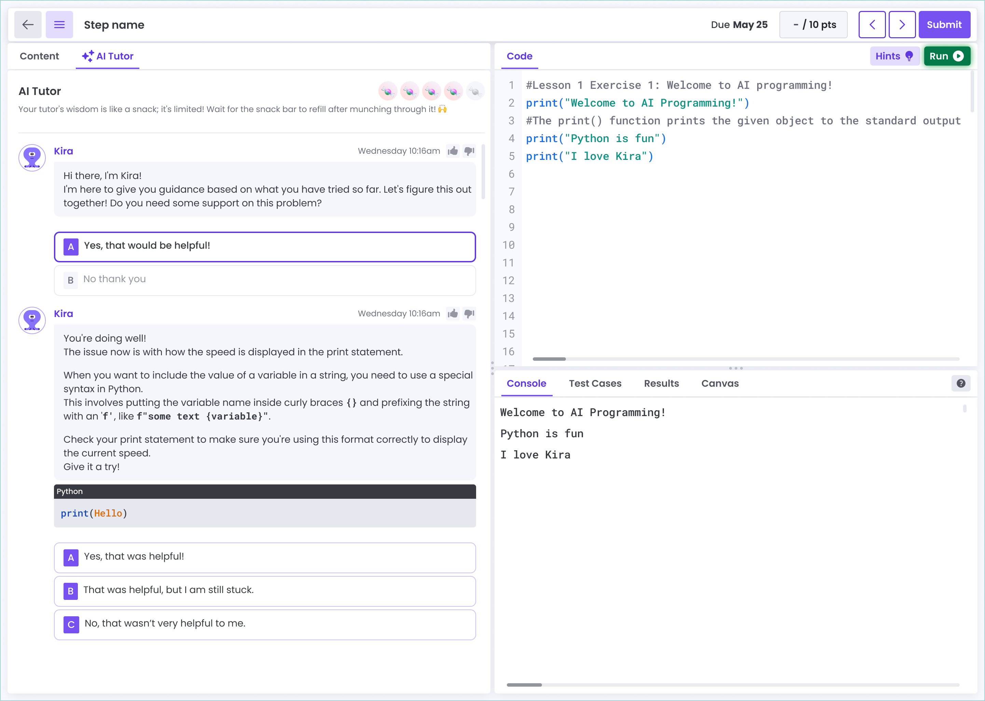Click the first candy snack icon

[x=387, y=91]
